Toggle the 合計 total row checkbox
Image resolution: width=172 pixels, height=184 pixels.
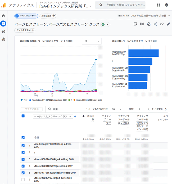(23, 138)
